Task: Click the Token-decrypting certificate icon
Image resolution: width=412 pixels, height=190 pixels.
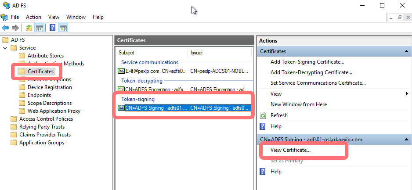Action: tap(121, 90)
